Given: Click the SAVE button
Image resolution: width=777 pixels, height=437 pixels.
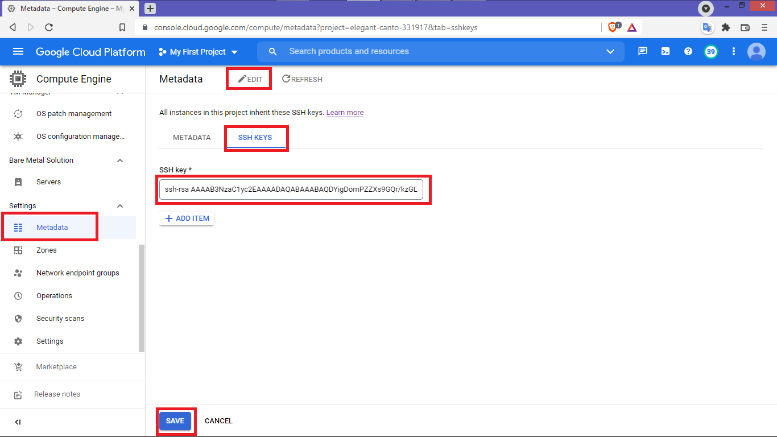Looking at the screenshot, I should [x=175, y=421].
